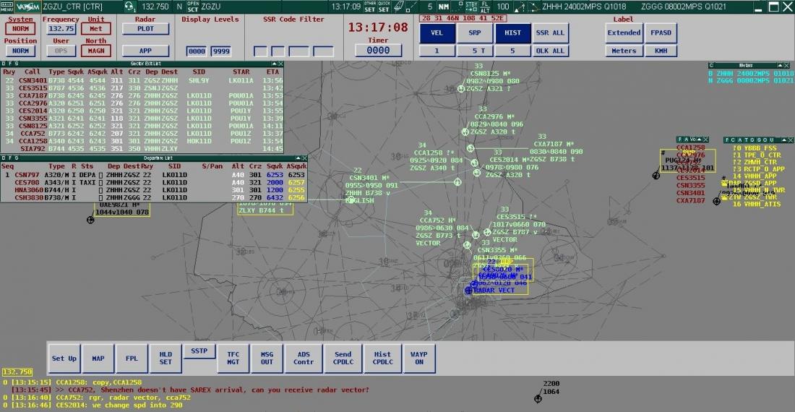Click the Send CPDLC button
The image size is (795, 412).
coord(343,359)
